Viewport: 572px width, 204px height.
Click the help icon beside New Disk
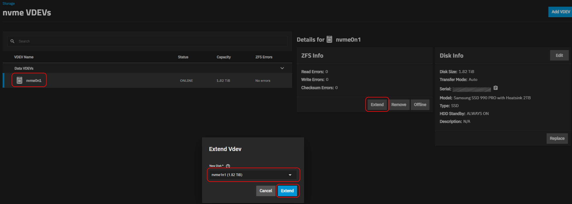[228, 166]
